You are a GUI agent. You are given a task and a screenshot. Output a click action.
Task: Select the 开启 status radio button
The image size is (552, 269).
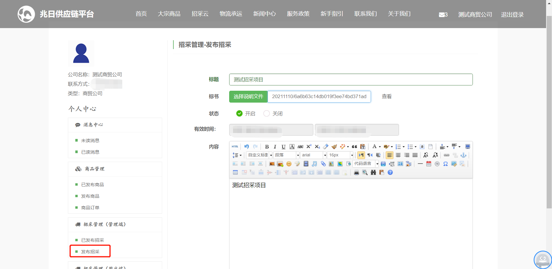pyautogui.click(x=239, y=114)
